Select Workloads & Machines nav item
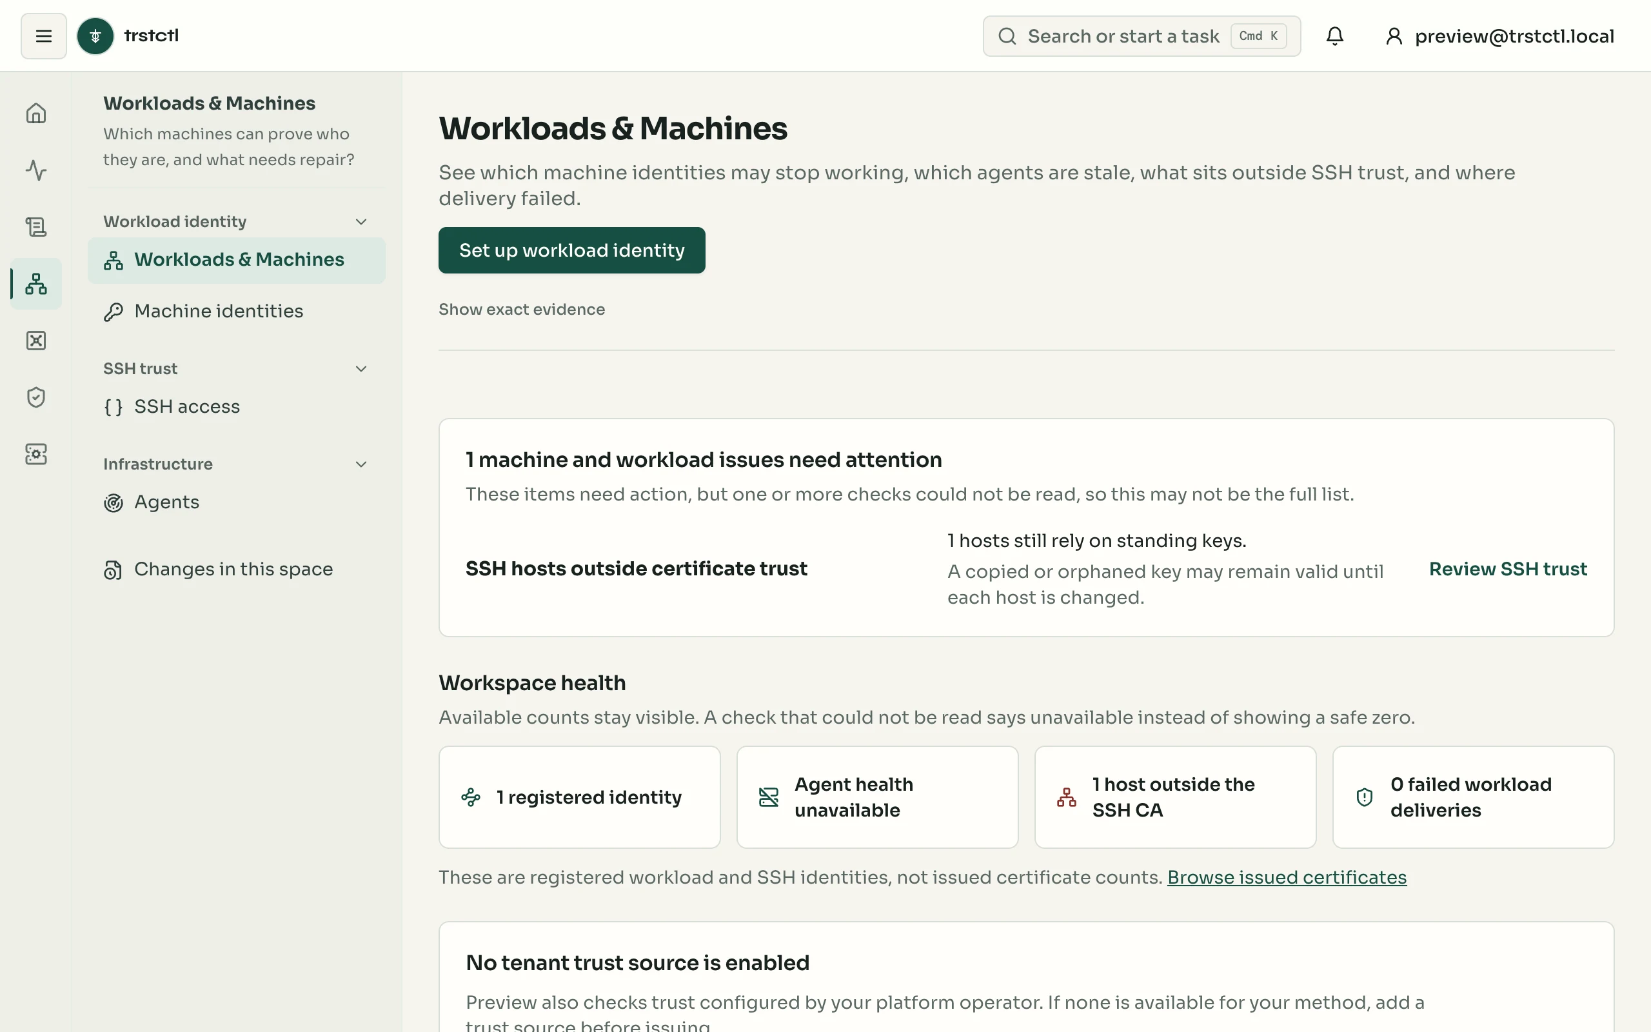1651x1032 pixels. [x=236, y=260]
